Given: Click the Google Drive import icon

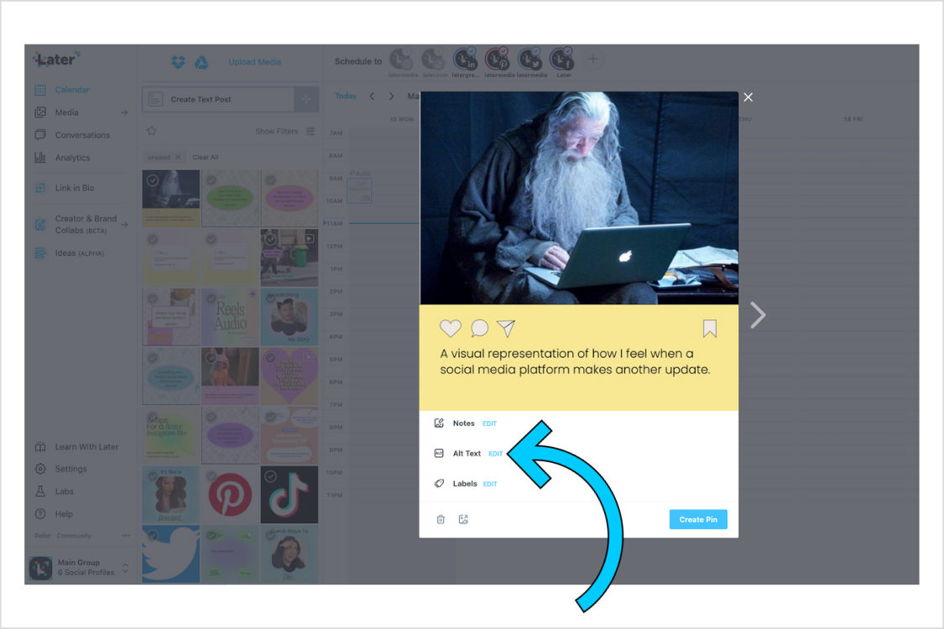Looking at the screenshot, I should (201, 61).
